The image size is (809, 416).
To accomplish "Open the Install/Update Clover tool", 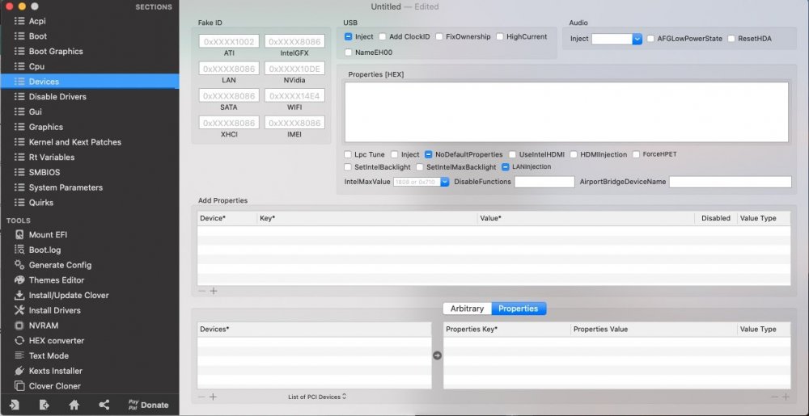I will click(68, 295).
